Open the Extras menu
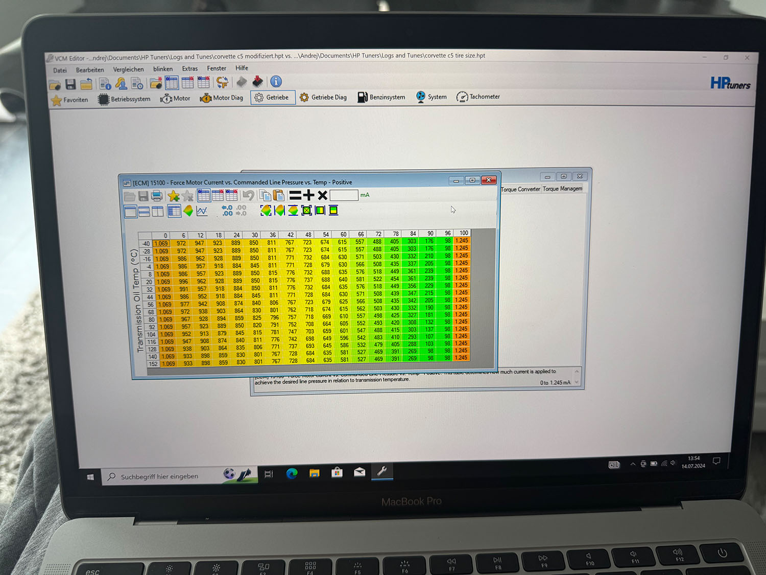The width and height of the screenshot is (766, 575). pyautogui.click(x=189, y=68)
